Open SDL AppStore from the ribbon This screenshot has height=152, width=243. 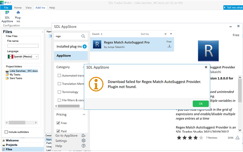tap(7, 17)
